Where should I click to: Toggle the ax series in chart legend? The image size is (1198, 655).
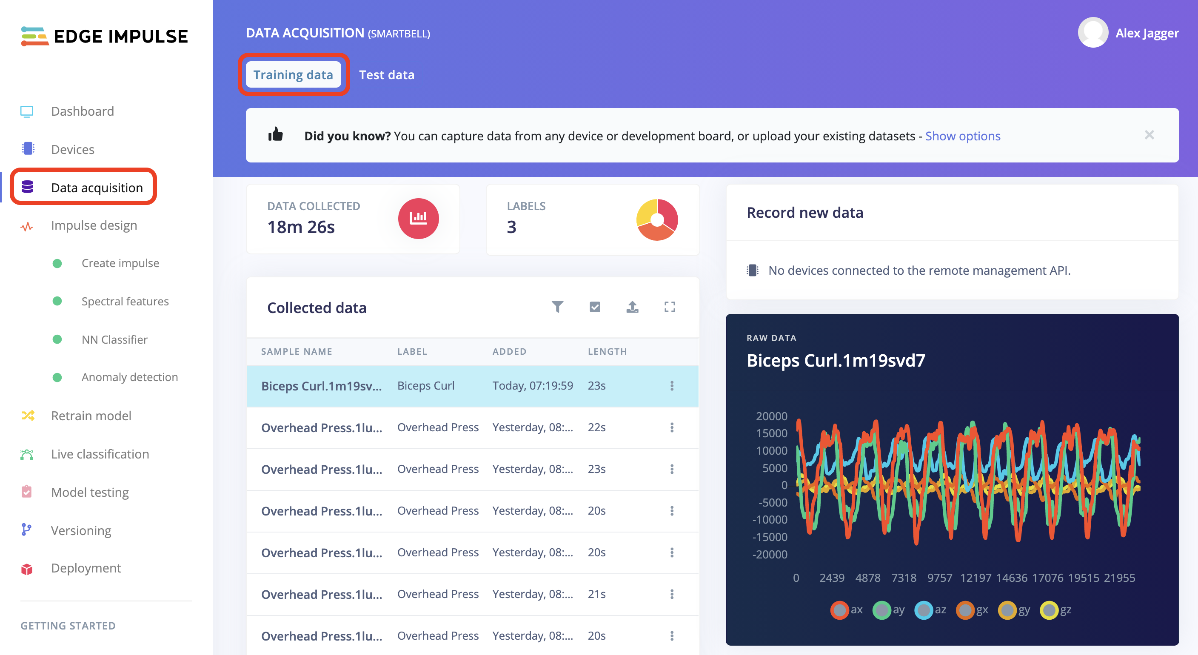point(839,610)
